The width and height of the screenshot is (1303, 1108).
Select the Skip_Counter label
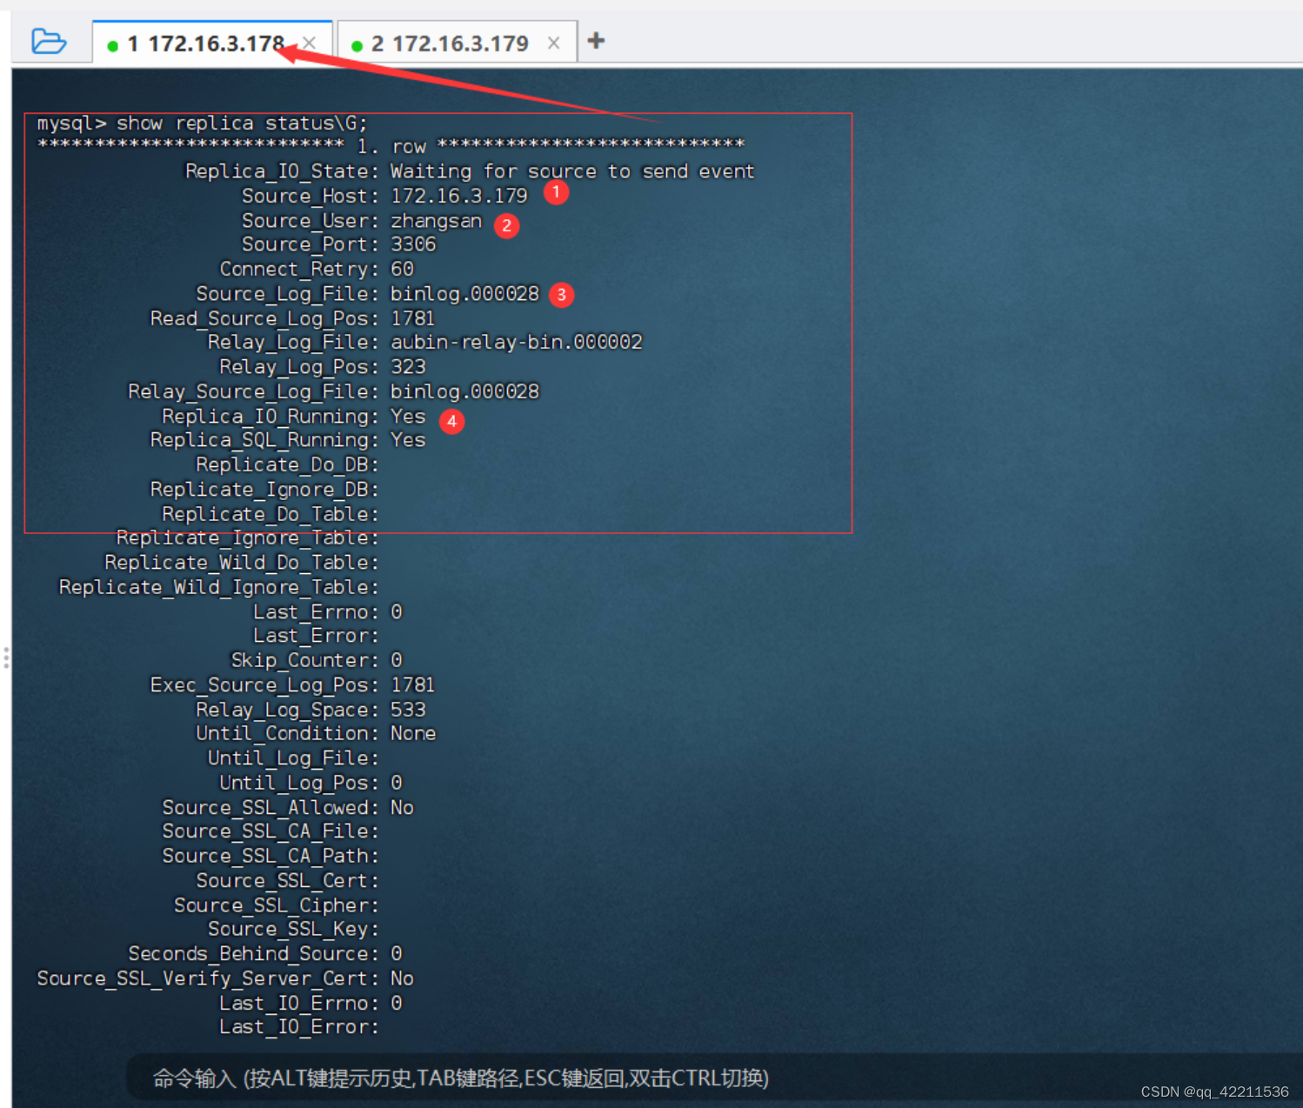(x=304, y=660)
